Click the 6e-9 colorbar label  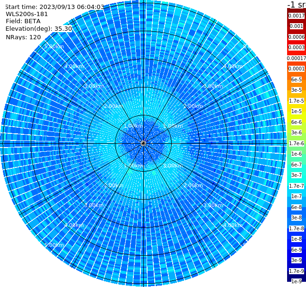pos(297,250)
